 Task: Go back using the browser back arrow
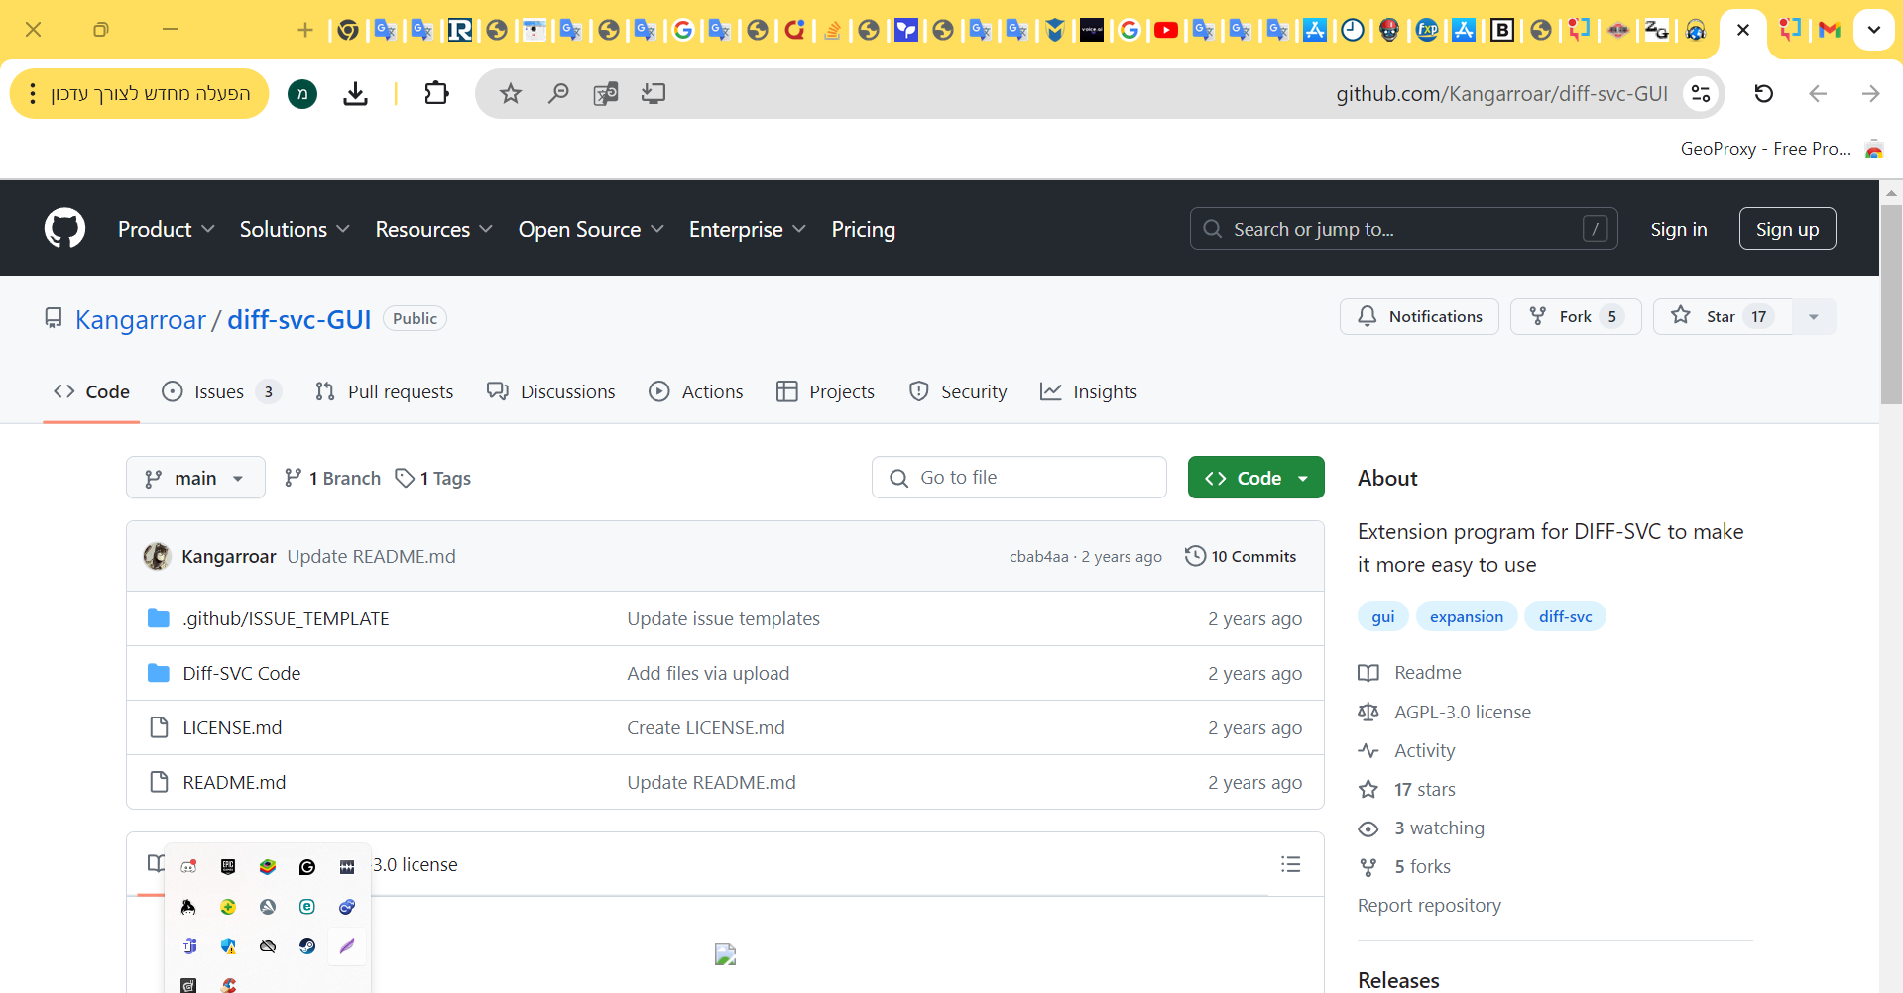[x=1817, y=93]
